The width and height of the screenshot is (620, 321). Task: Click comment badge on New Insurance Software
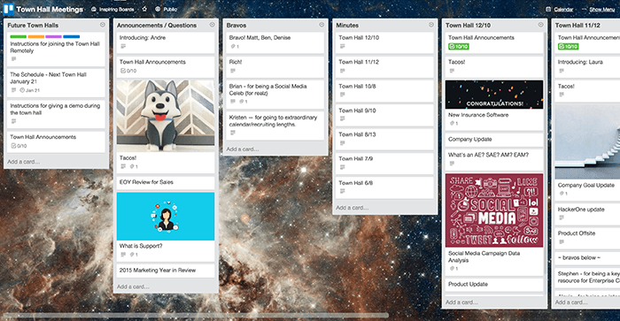(453, 124)
